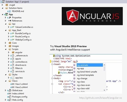Click the file icon beside app.ts
The height and width of the screenshot is (102, 127).
(13, 59)
